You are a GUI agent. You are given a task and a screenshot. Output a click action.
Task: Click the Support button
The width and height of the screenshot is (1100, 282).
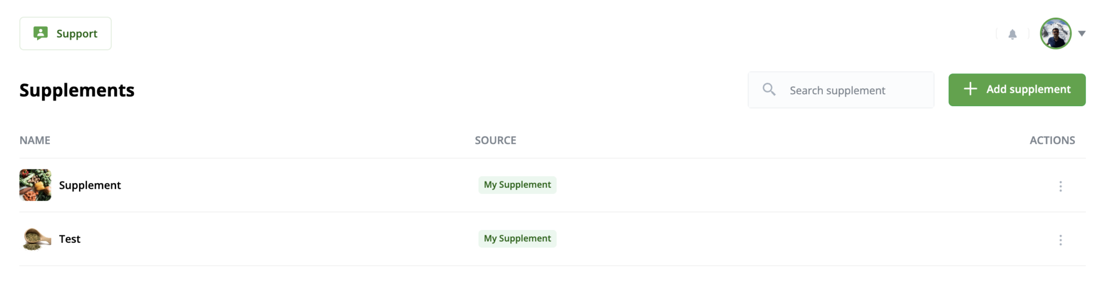[x=66, y=33]
